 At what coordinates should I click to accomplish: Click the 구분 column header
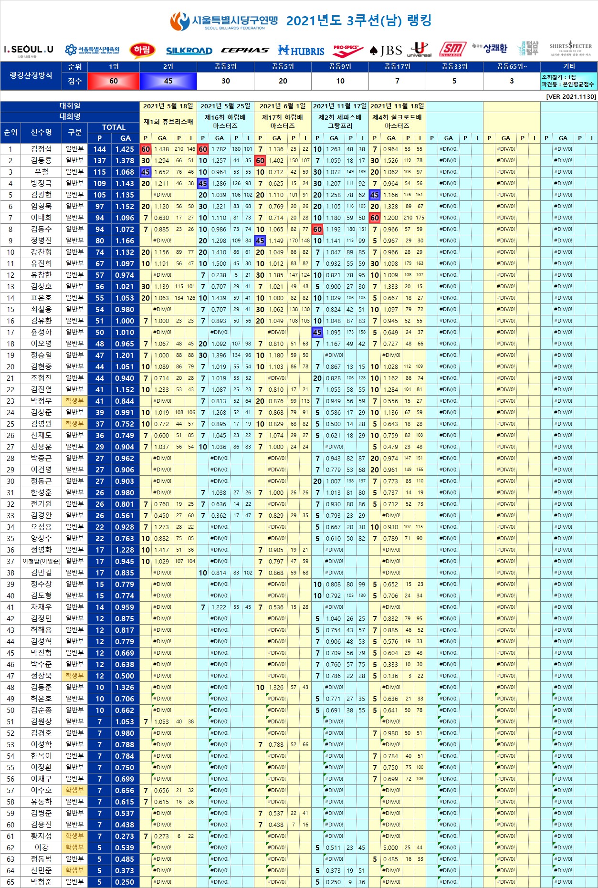75,132
